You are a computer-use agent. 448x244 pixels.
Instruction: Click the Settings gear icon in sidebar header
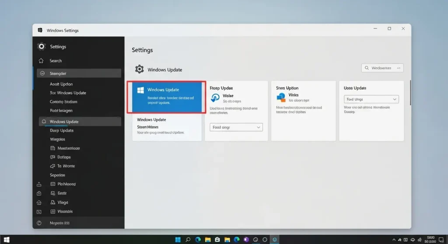[42, 46]
